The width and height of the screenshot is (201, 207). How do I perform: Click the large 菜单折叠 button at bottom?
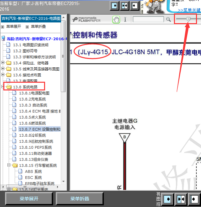pos(80,199)
